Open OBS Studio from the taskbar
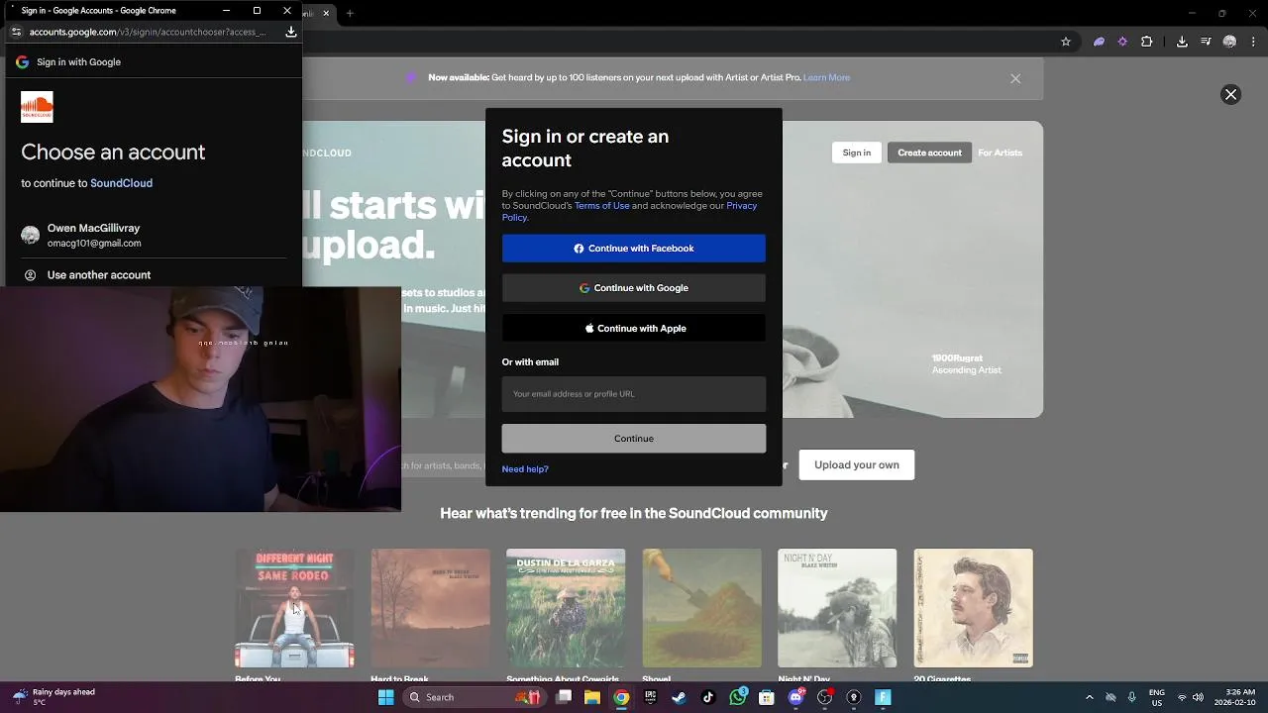The height and width of the screenshot is (713, 1268). coord(824,697)
